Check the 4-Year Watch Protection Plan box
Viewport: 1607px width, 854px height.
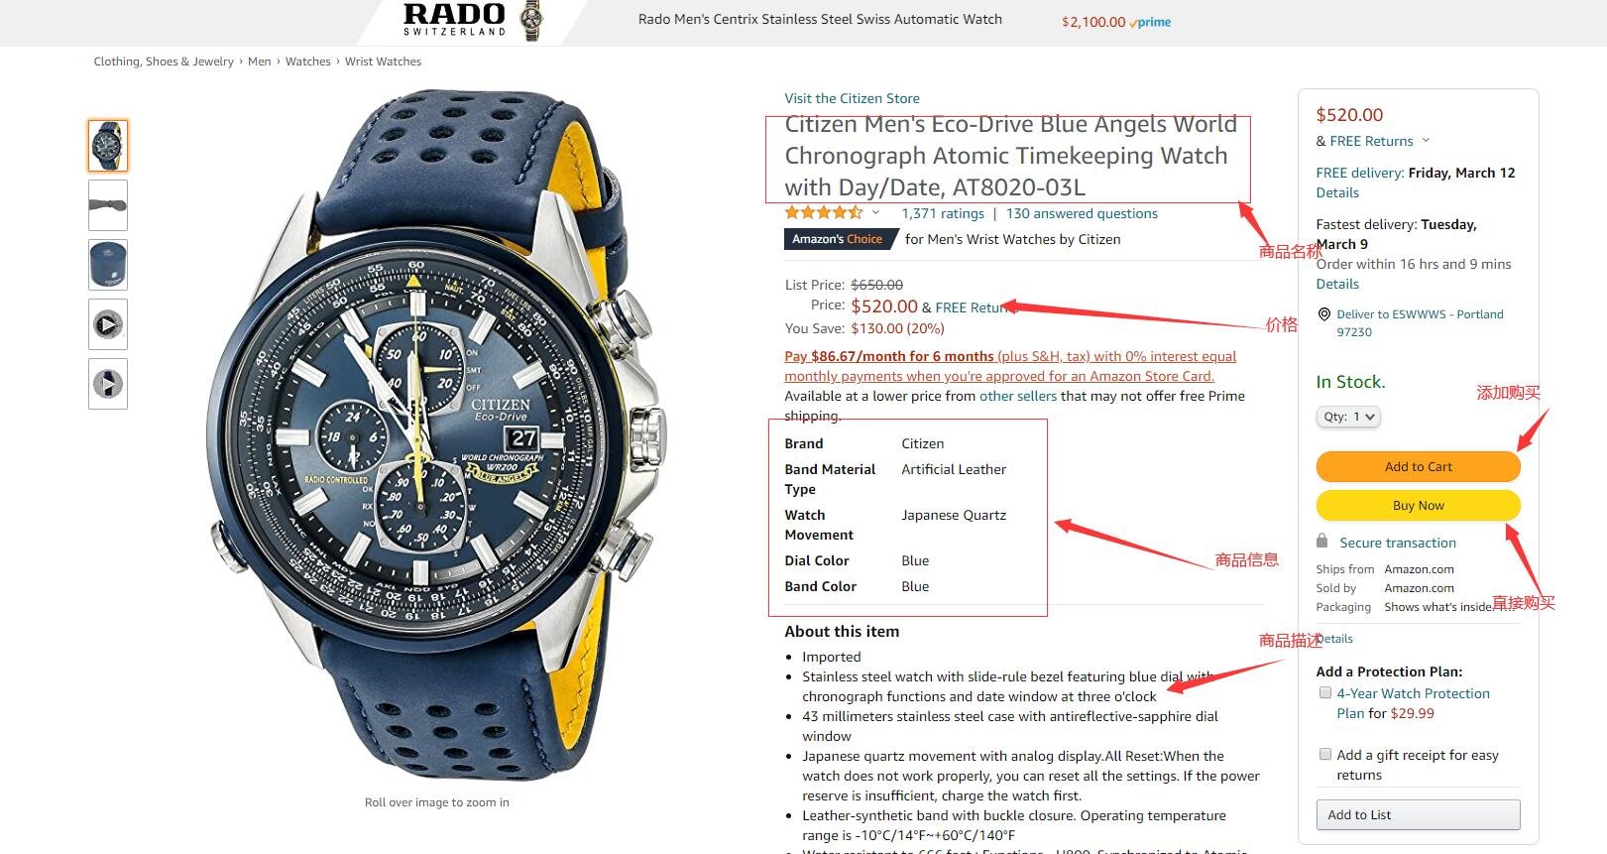1325,692
